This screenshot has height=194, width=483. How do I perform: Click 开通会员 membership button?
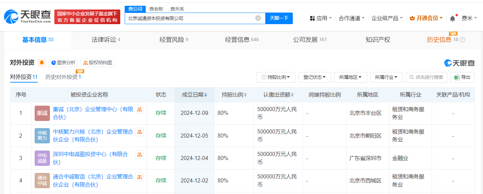426,18
